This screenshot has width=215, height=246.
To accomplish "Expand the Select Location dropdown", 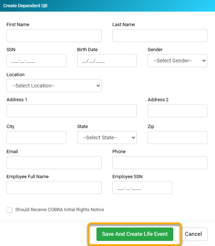I will (54, 86).
